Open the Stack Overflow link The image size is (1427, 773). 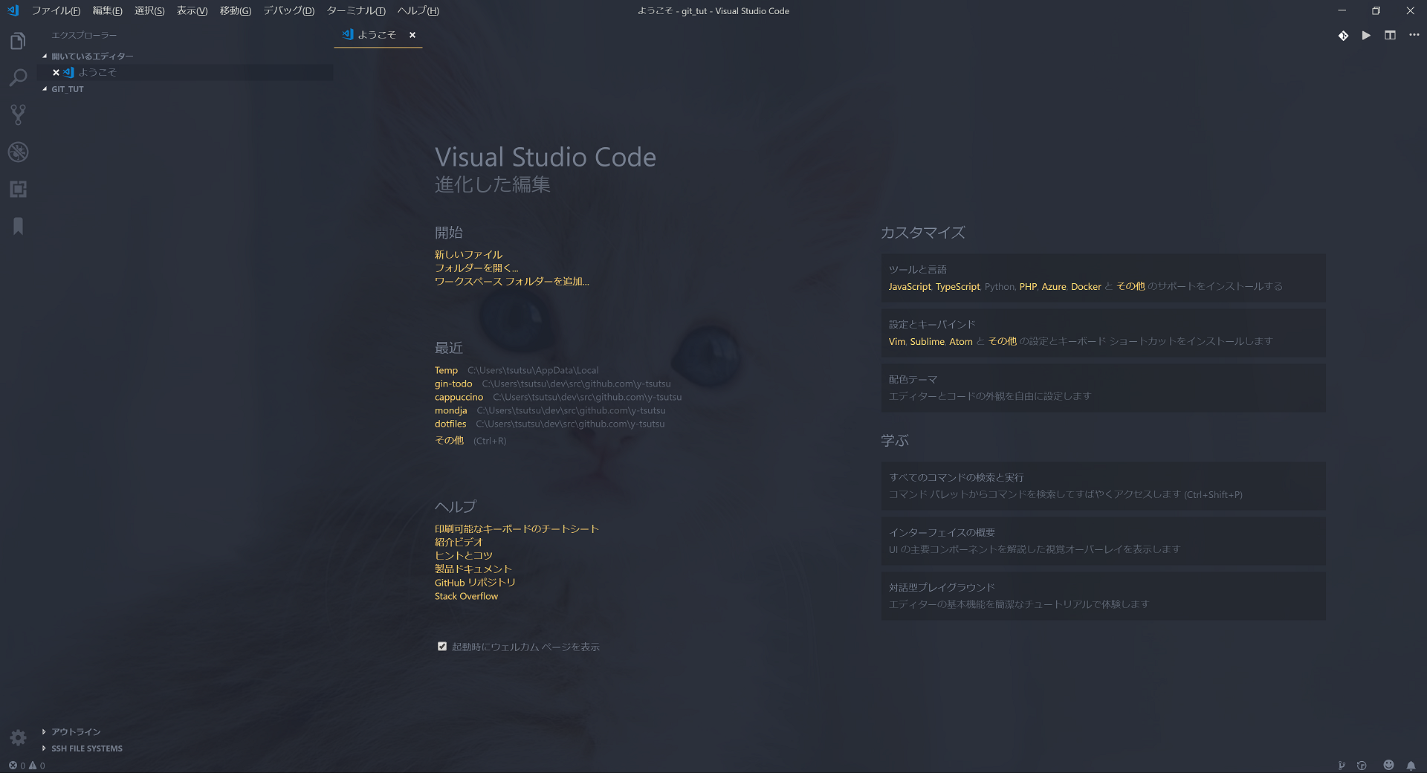pyautogui.click(x=466, y=596)
